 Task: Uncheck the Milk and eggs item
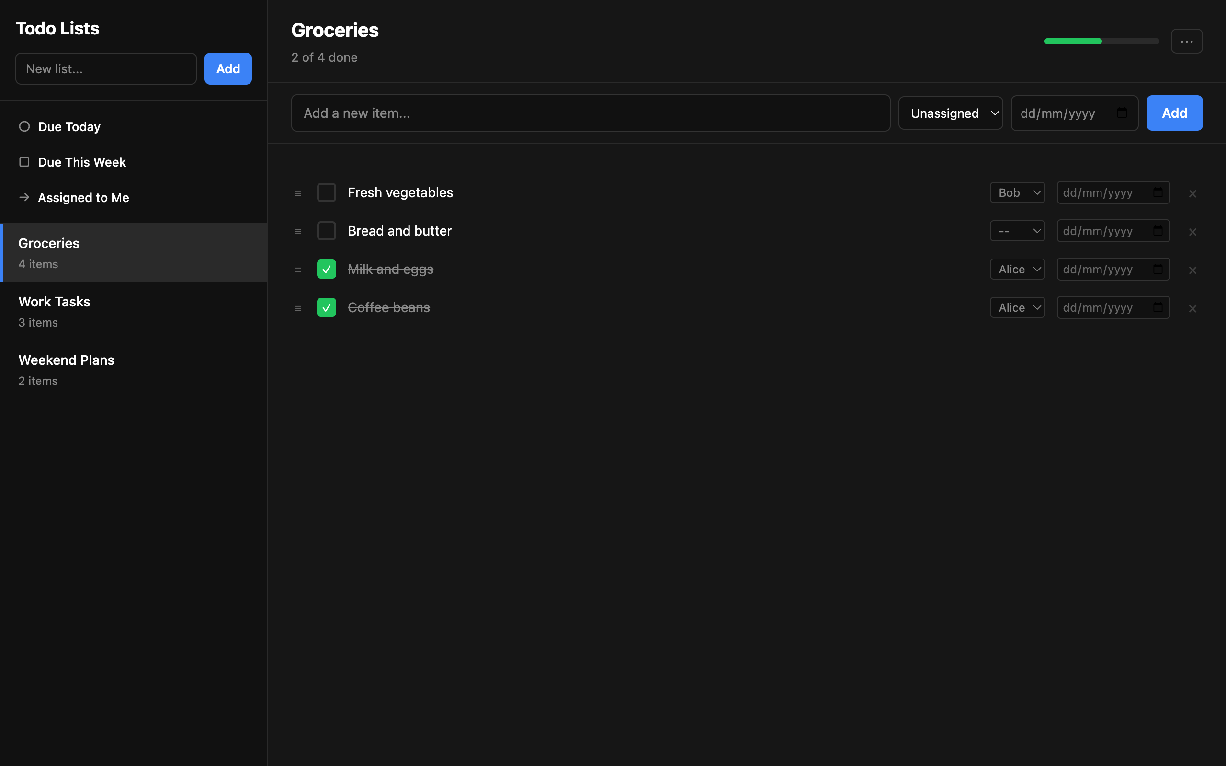click(327, 269)
